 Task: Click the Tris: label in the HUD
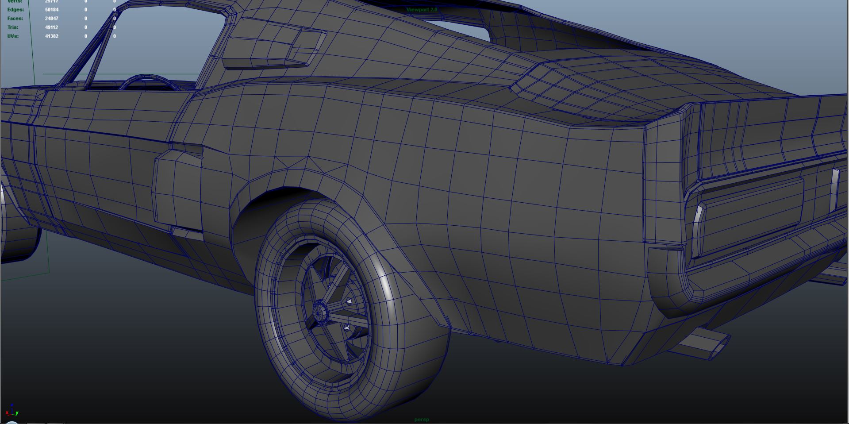[x=13, y=27]
